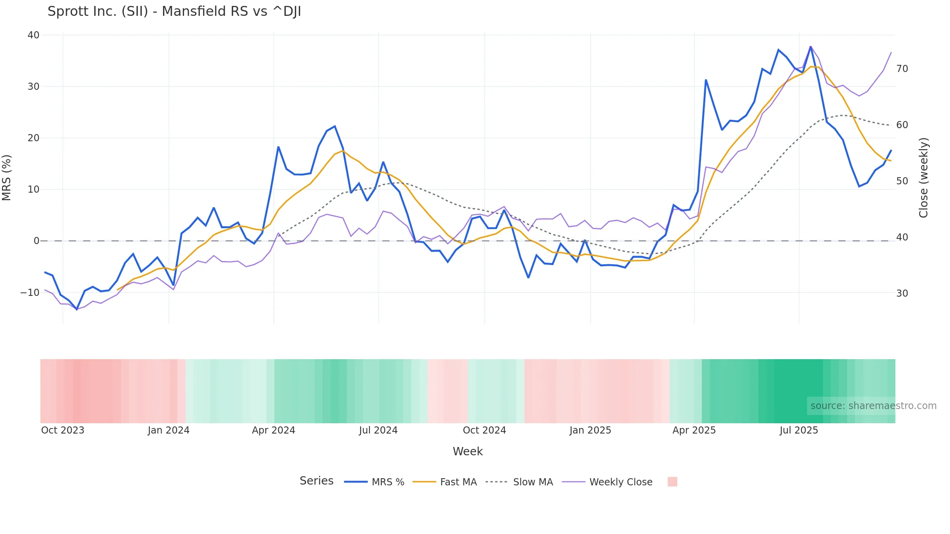Click the 30 tick on the Close axis
The image size is (950, 534).
click(x=902, y=294)
